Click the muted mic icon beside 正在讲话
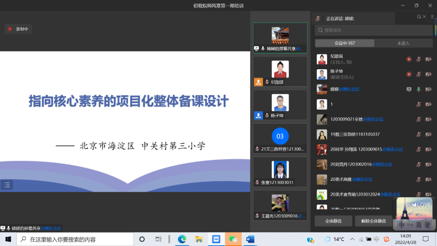This screenshot has height=246, width=437. click(x=318, y=19)
